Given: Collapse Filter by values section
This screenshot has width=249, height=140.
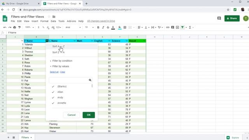Looking at the screenshot, I should [60, 66].
